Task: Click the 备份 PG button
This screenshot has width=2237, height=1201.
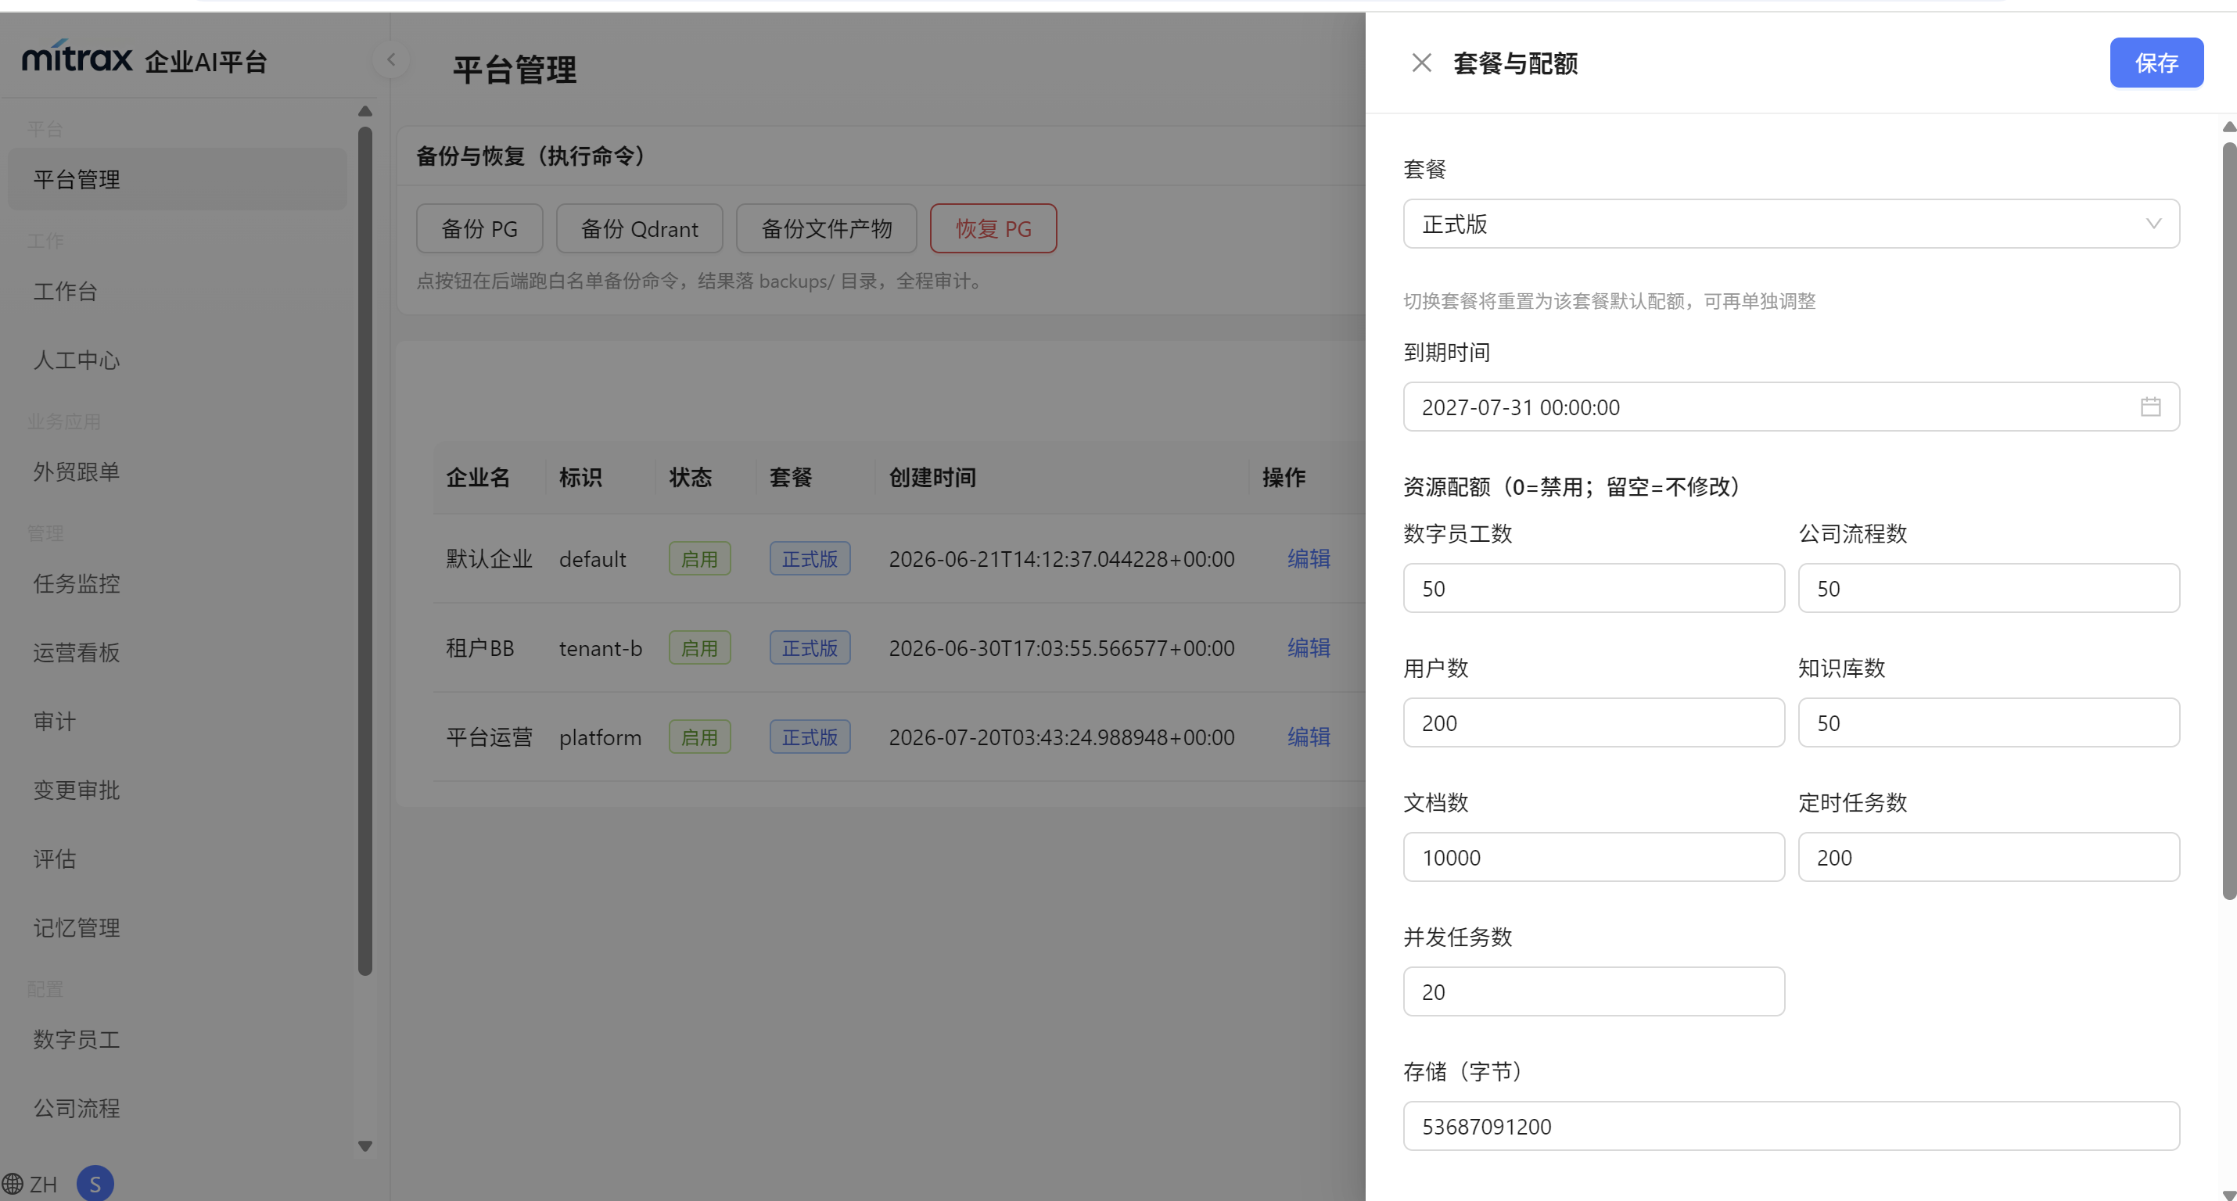Action: (479, 228)
